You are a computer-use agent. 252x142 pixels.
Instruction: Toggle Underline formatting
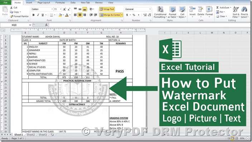pyautogui.click(x=43, y=15)
